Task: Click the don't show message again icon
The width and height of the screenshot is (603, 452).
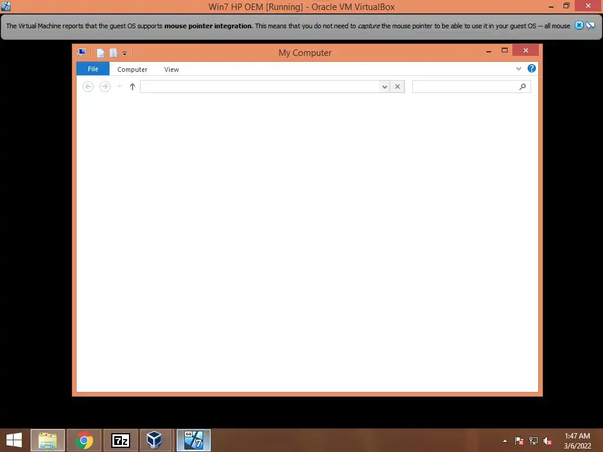Action: tap(590, 25)
